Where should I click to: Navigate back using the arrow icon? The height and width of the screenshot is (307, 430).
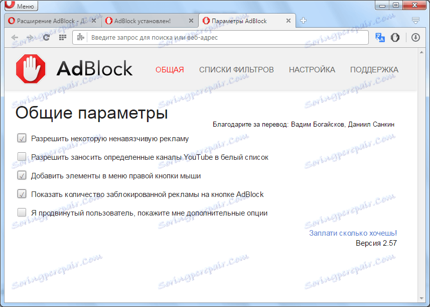15,37
